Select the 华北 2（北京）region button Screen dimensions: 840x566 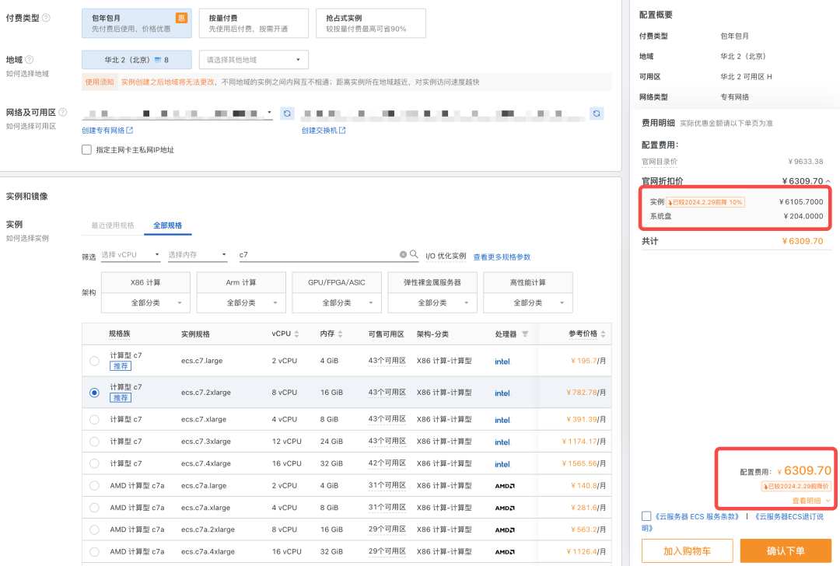[x=137, y=59]
